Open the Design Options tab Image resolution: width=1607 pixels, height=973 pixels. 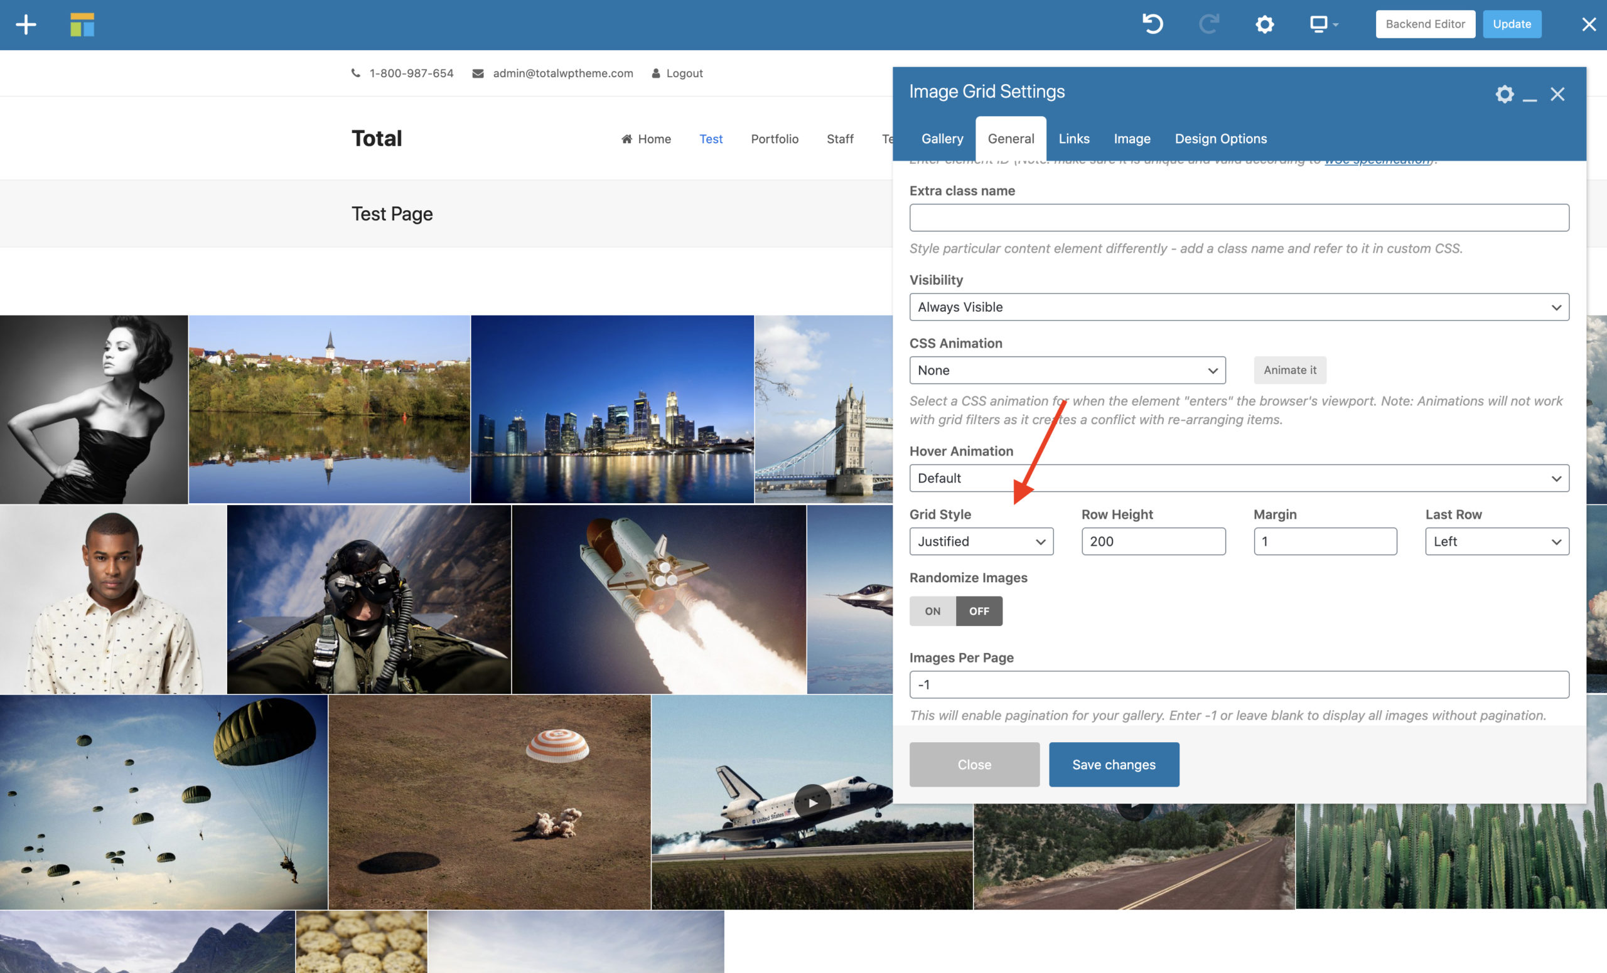pyautogui.click(x=1220, y=139)
